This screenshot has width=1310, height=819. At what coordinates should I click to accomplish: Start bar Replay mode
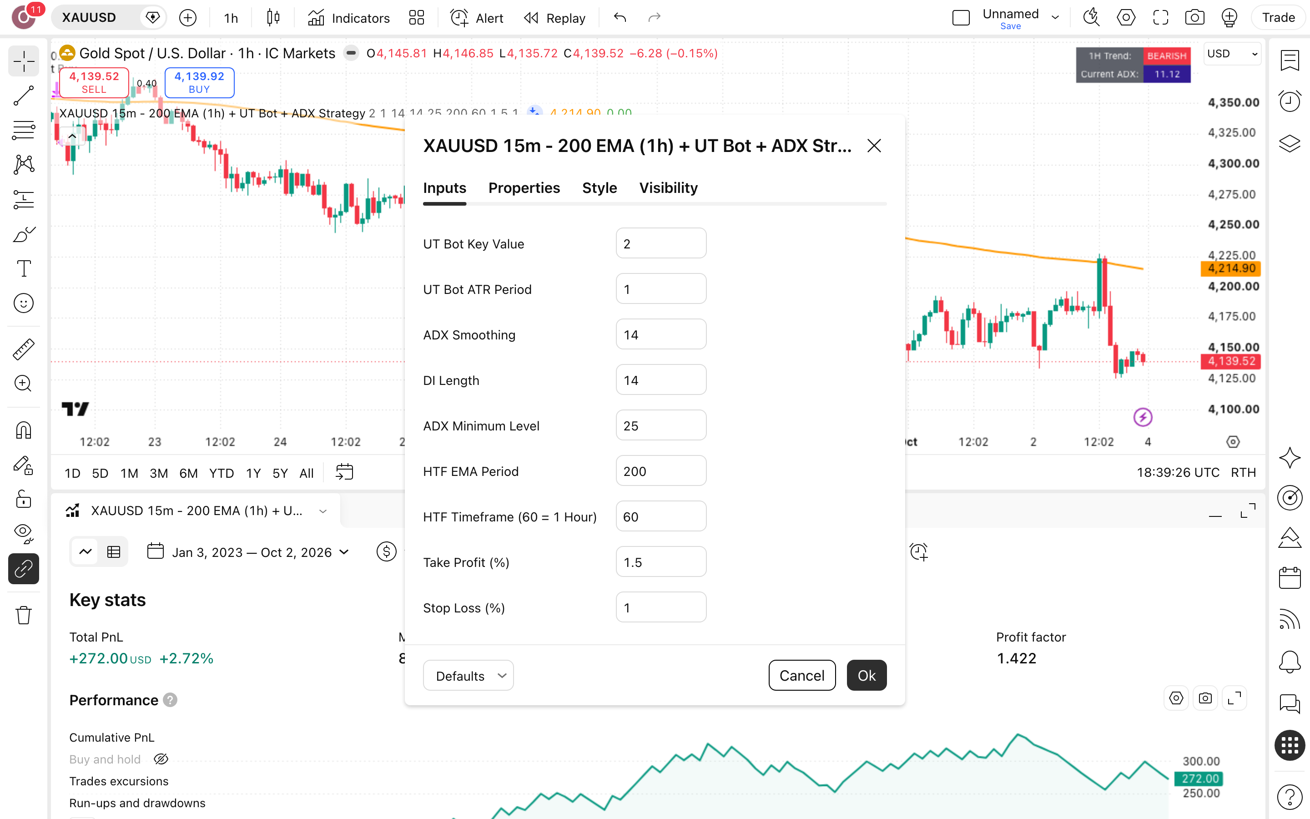555,18
